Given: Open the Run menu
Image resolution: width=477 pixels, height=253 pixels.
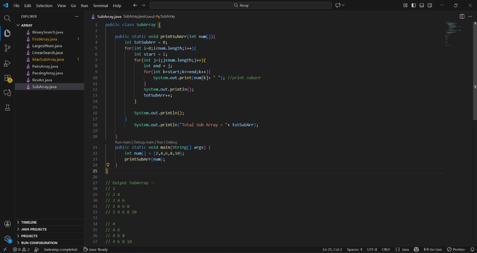Looking at the screenshot, I should (84, 5).
